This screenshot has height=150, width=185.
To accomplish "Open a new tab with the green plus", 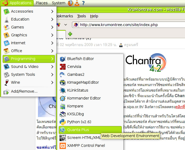I will (70, 34).
